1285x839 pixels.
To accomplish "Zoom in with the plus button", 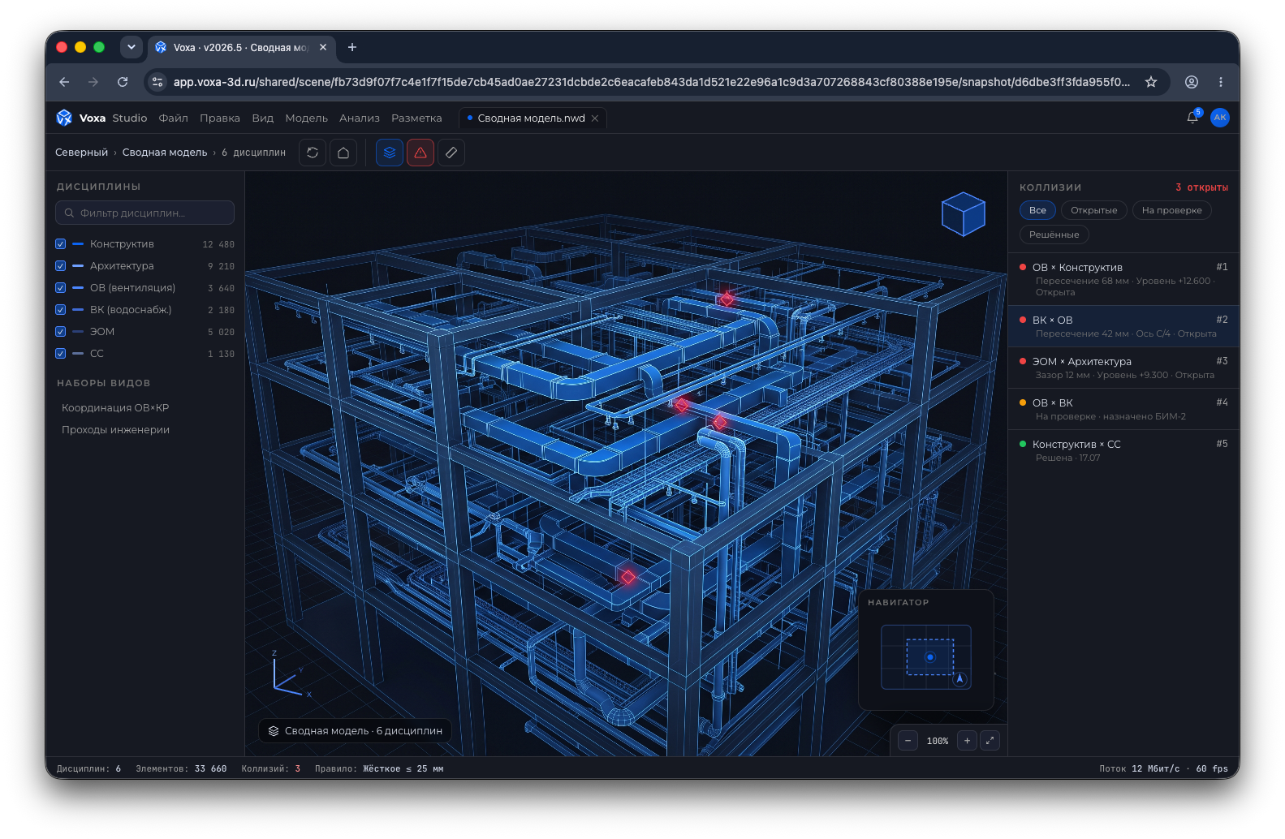I will (967, 741).
